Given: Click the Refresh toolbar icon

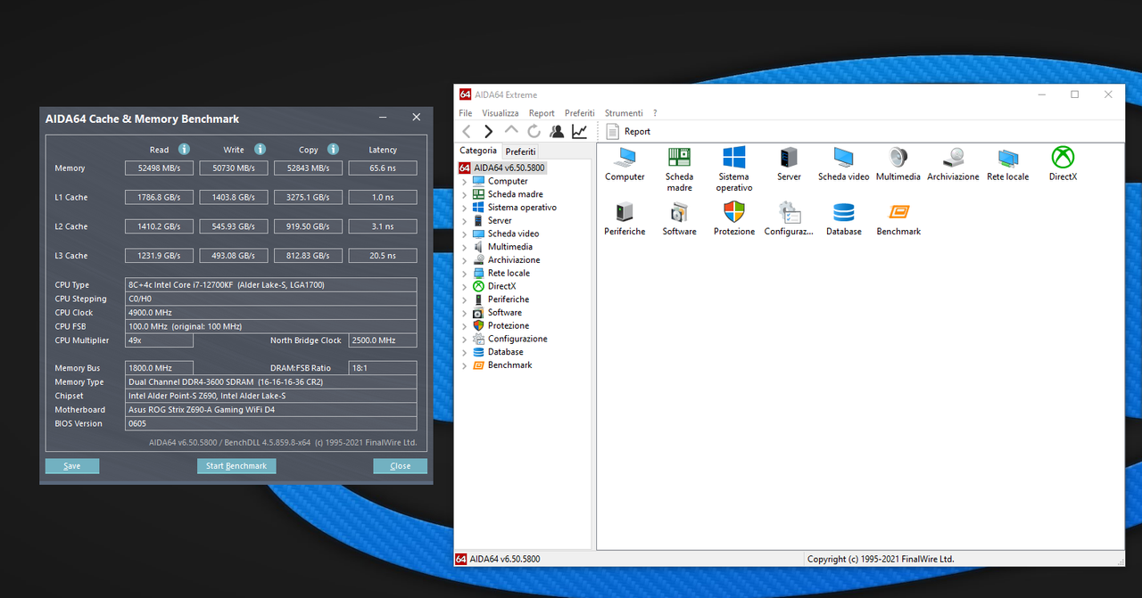Looking at the screenshot, I should point(534,131).
